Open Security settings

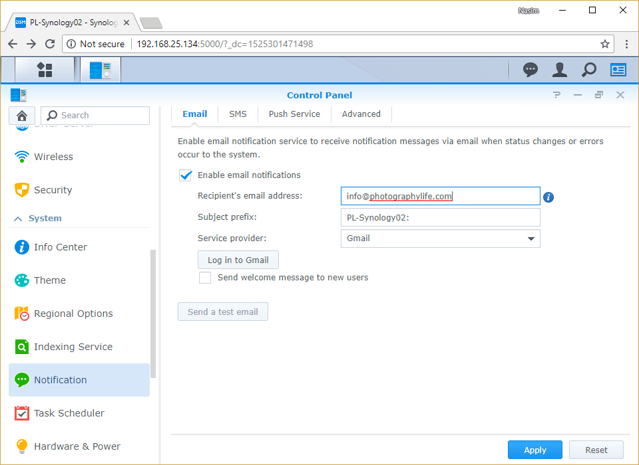coord(79,190)
